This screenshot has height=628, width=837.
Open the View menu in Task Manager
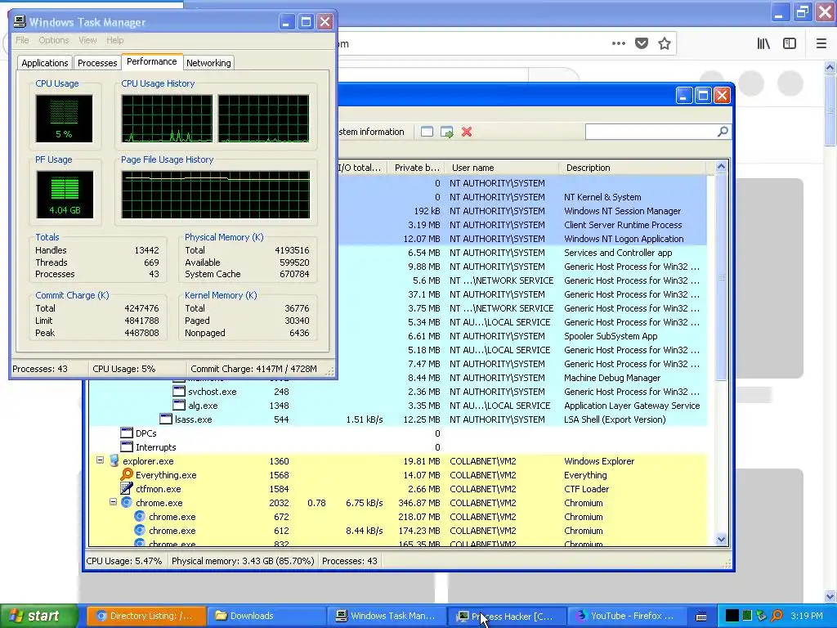coord(87,40)
